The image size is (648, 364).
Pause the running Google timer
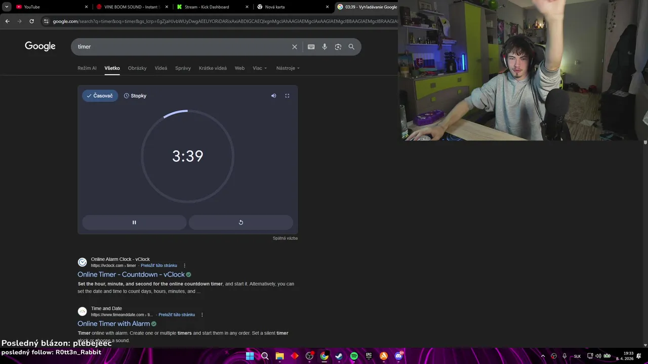click(134, 222)
